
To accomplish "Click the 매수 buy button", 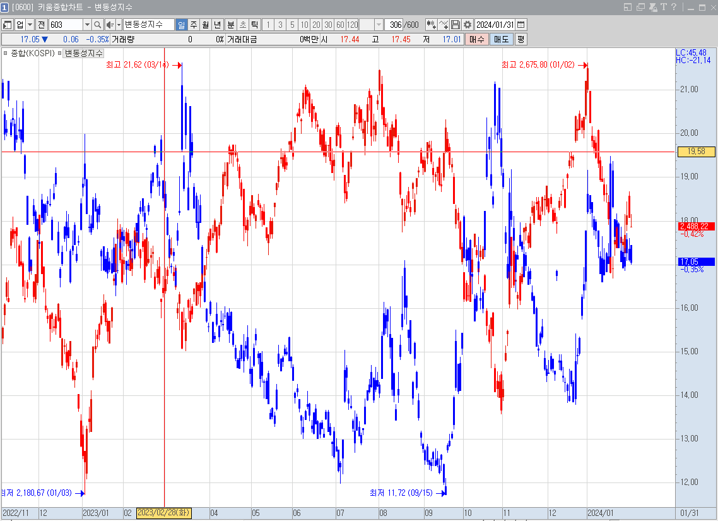I will (x=477, y=39).
